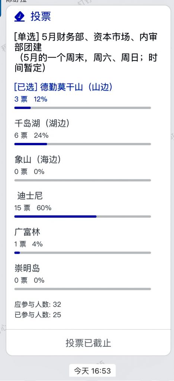Image resolution: width=174 pixels, height=381 pixels.
Task: Click the 千岛湖 24% progress bar
Action: tap(83, 144)
